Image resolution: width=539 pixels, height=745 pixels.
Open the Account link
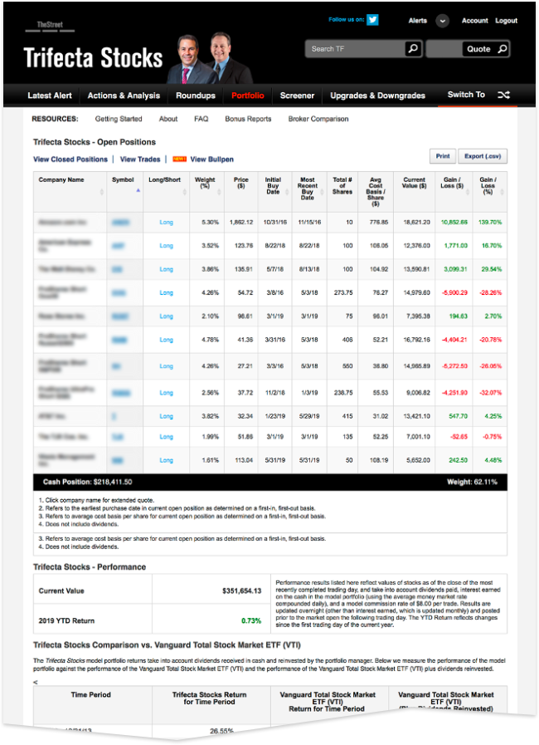[x=474, y=21]
